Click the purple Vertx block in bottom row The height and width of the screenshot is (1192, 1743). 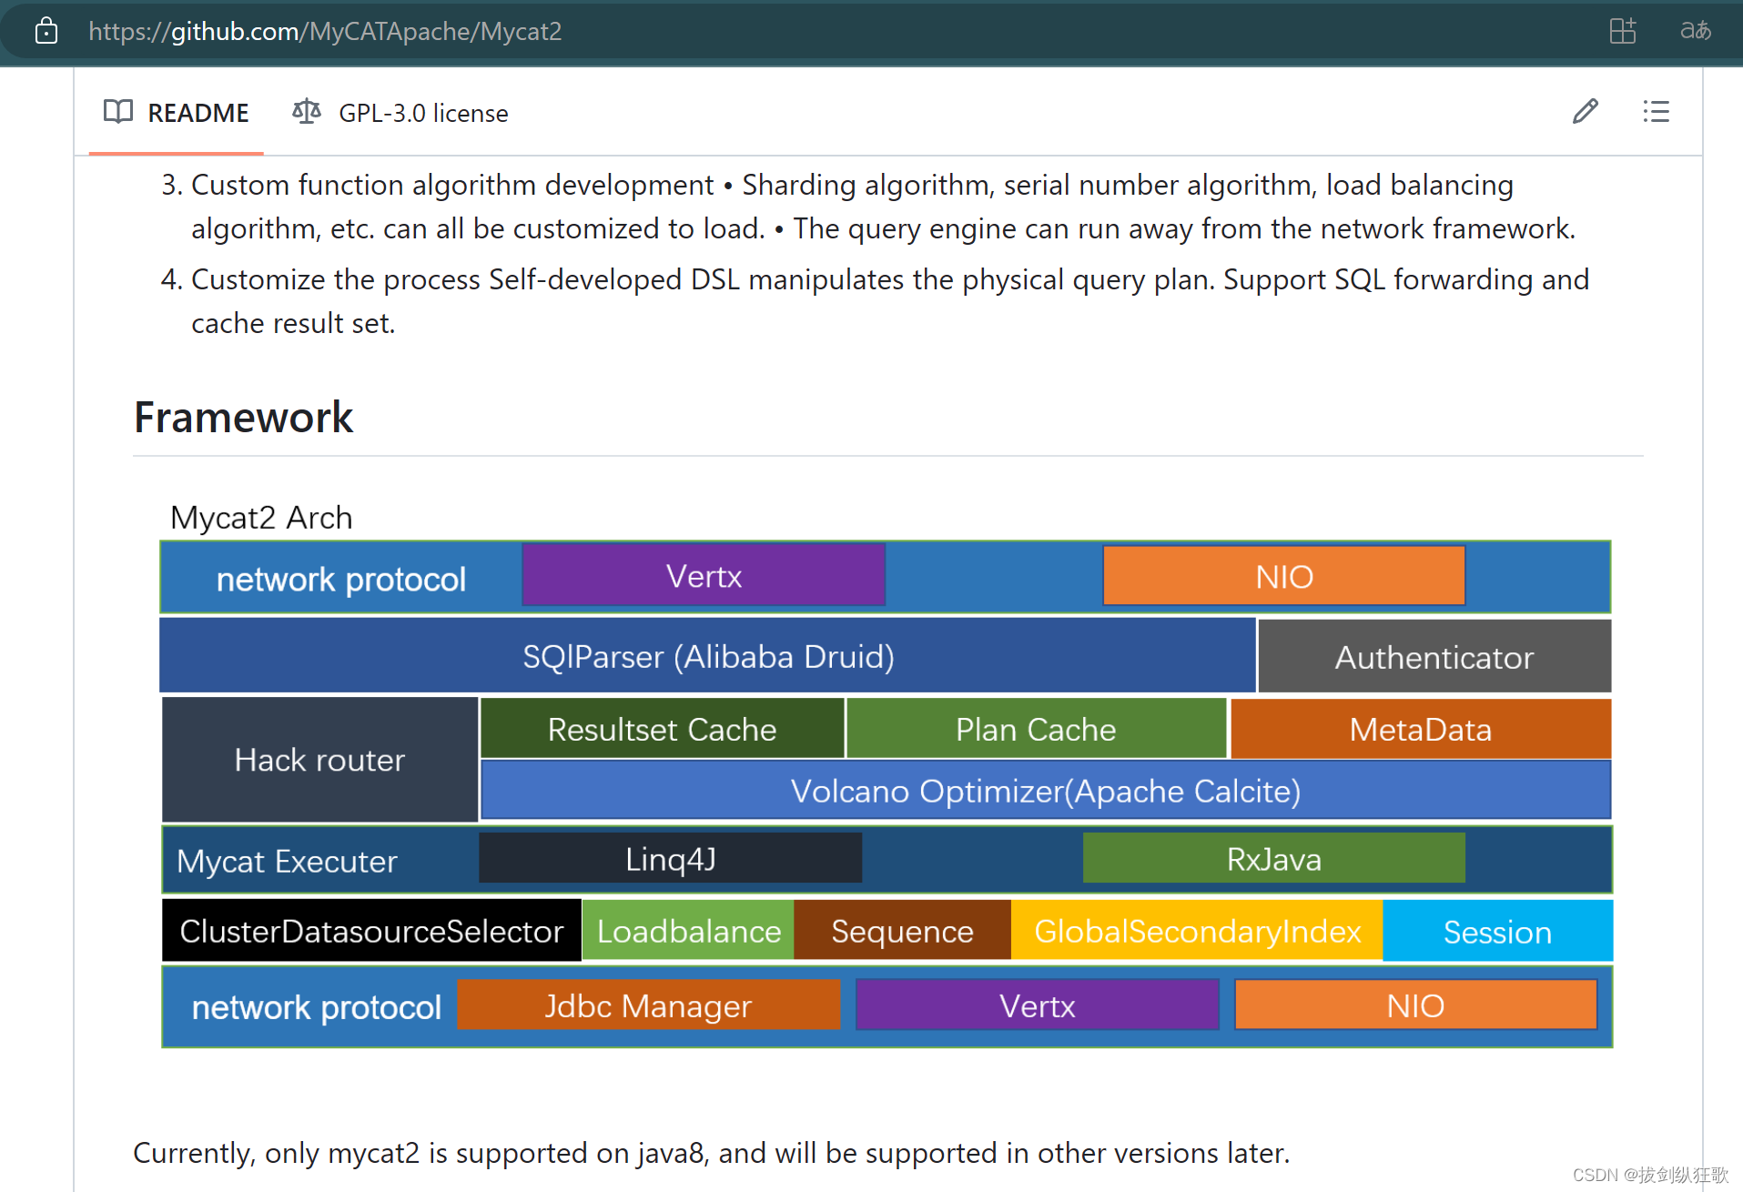[1037, 1005]
